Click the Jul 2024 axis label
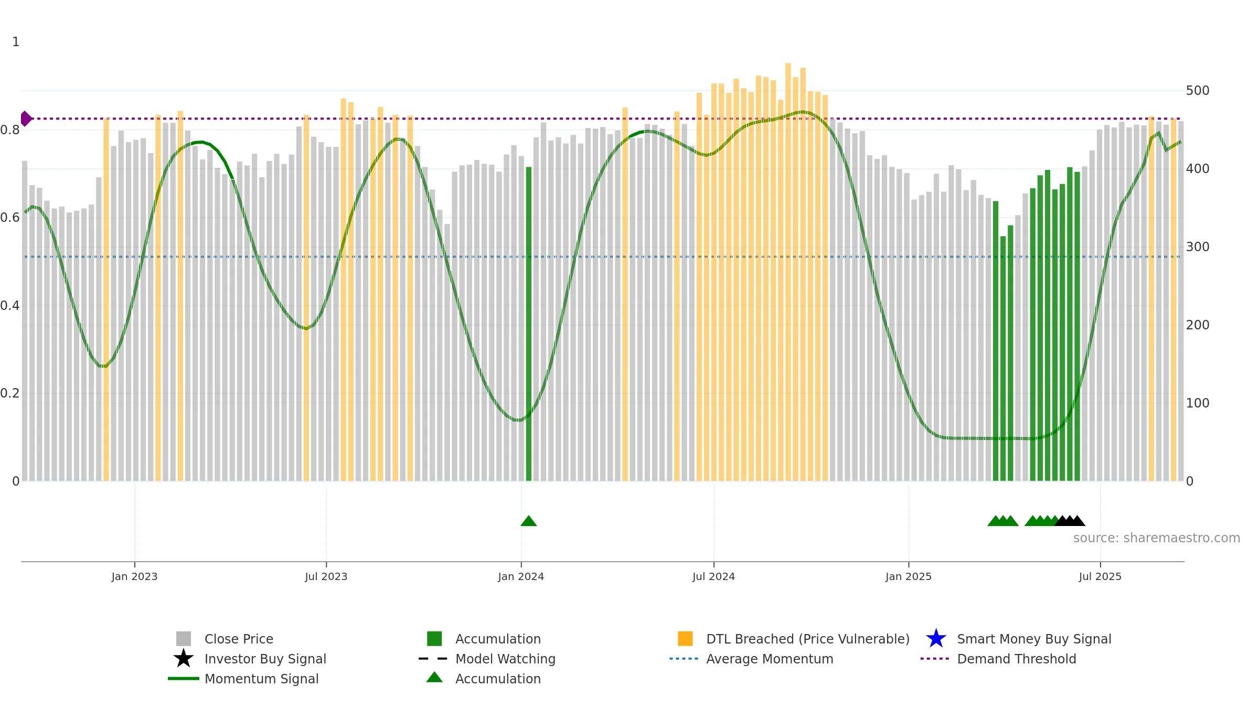The width and height of the screenshot is (1259, 708). (713, 577)
